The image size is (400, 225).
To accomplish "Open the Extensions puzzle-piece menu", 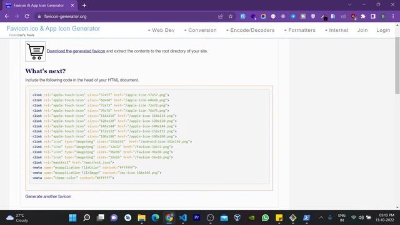I will click(x=363, y=16).
